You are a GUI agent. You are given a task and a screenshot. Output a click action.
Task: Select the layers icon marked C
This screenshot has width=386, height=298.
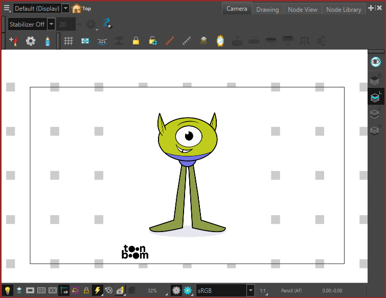(x=376, y=113)
